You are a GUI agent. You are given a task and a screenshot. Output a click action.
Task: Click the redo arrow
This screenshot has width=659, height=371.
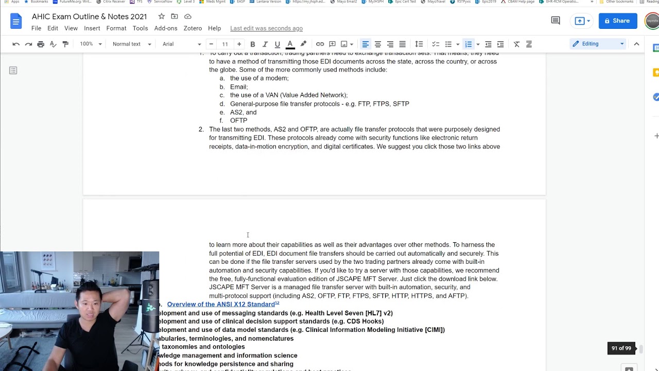pos(28,44)
